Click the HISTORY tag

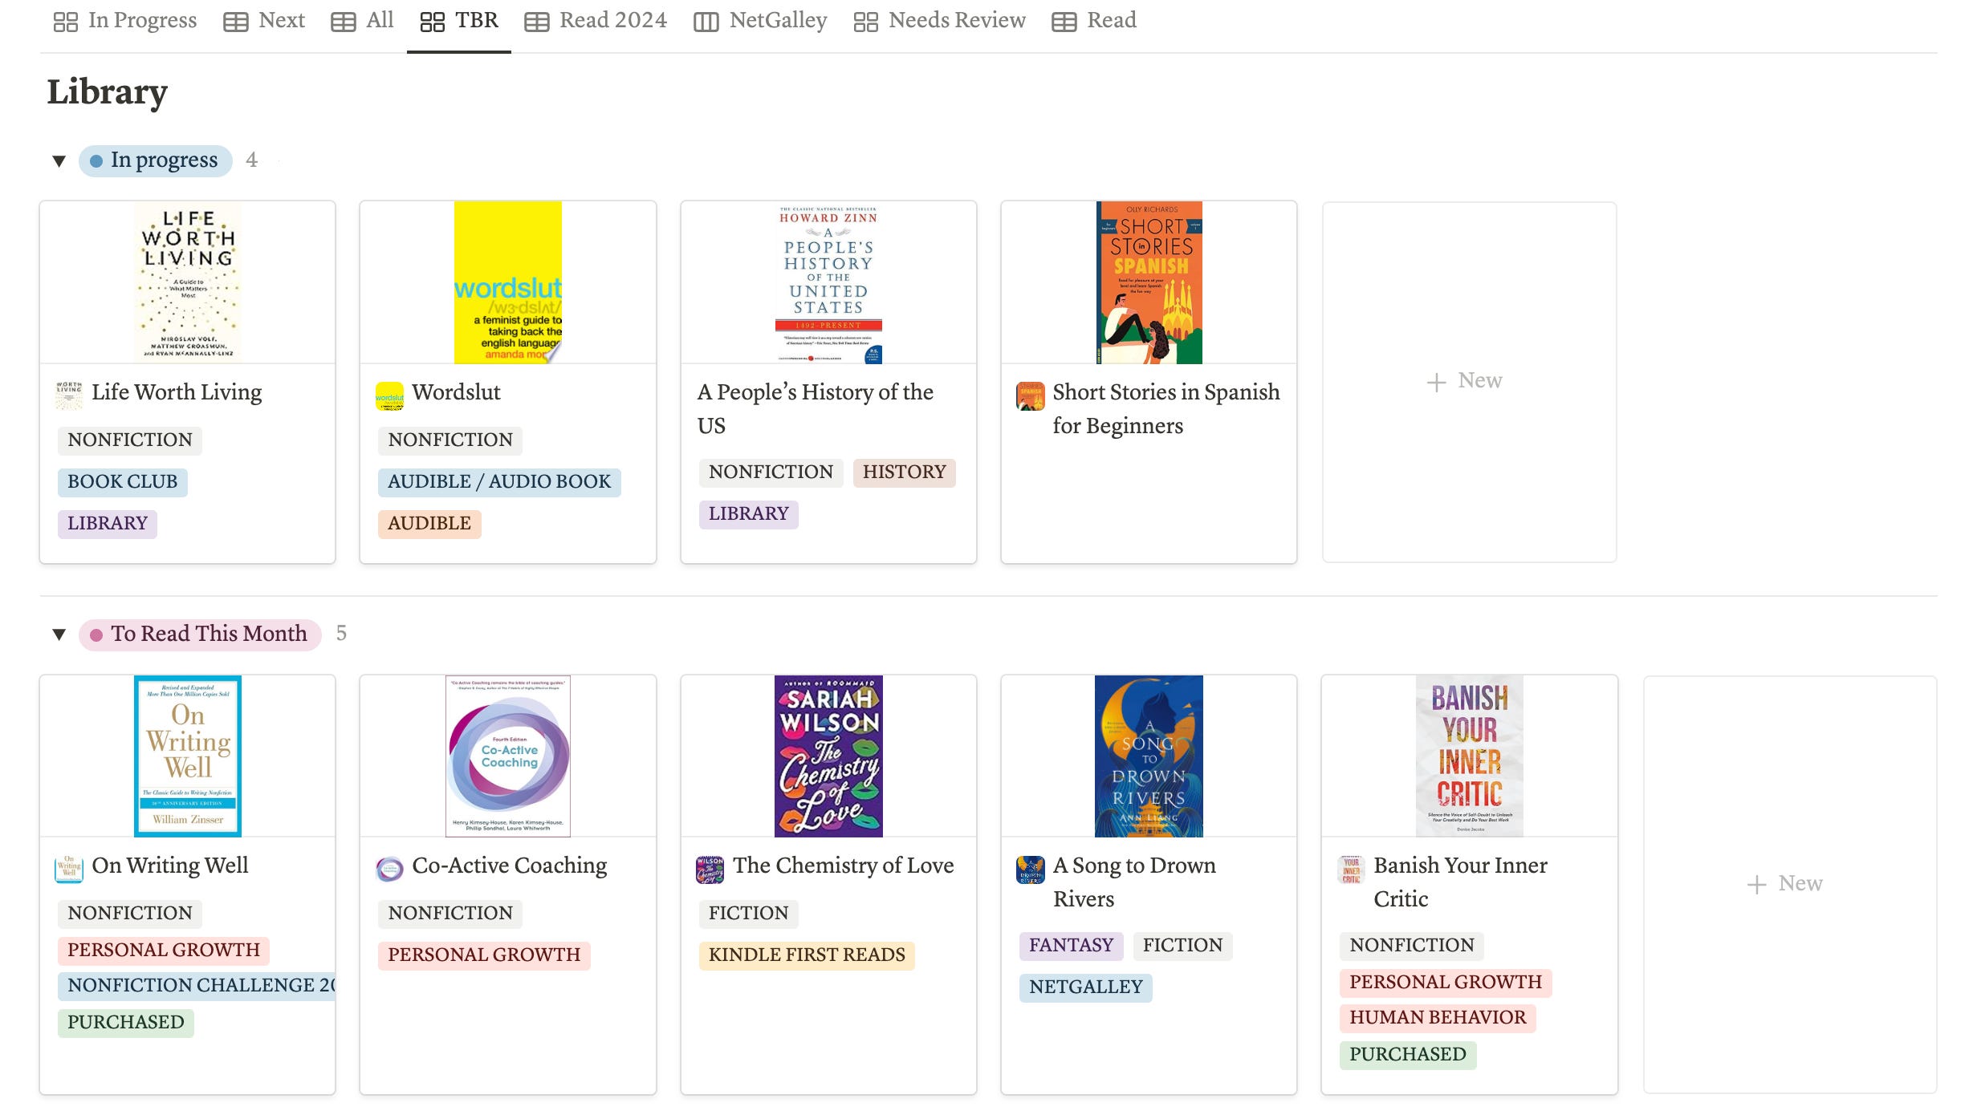pyautogui.click(x=905, y=472)
